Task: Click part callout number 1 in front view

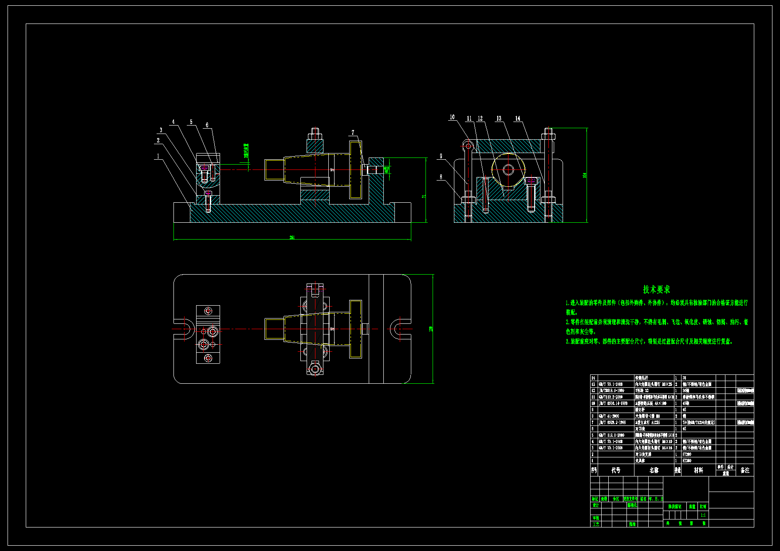Action: click(158, 156)
